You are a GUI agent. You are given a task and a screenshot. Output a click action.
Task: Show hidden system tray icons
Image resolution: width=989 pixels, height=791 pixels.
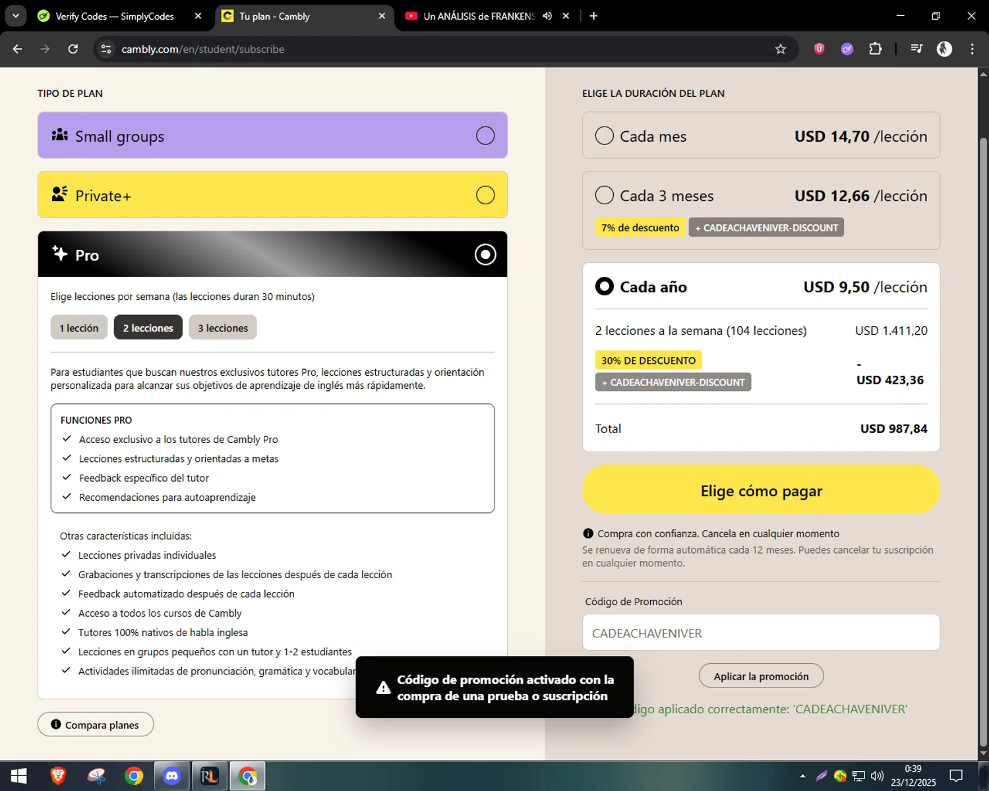pyautogui.click(x=802, y=776)
